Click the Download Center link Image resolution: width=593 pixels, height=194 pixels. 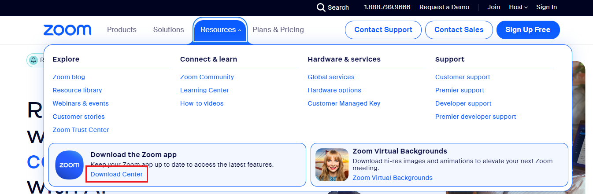pyautogui.click(x=117, y=174)
